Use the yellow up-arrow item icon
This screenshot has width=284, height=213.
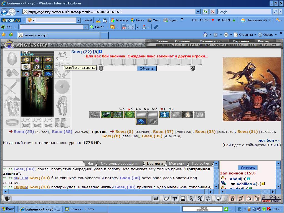pyautogui.click(x=26, y=59)
